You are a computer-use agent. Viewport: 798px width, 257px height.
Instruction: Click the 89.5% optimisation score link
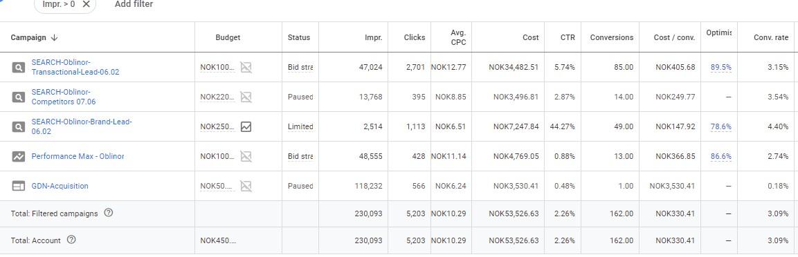721,68
